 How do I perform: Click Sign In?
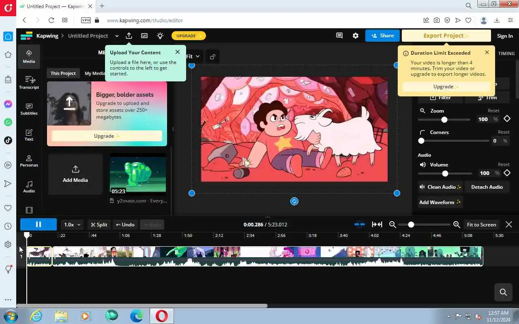505,36
